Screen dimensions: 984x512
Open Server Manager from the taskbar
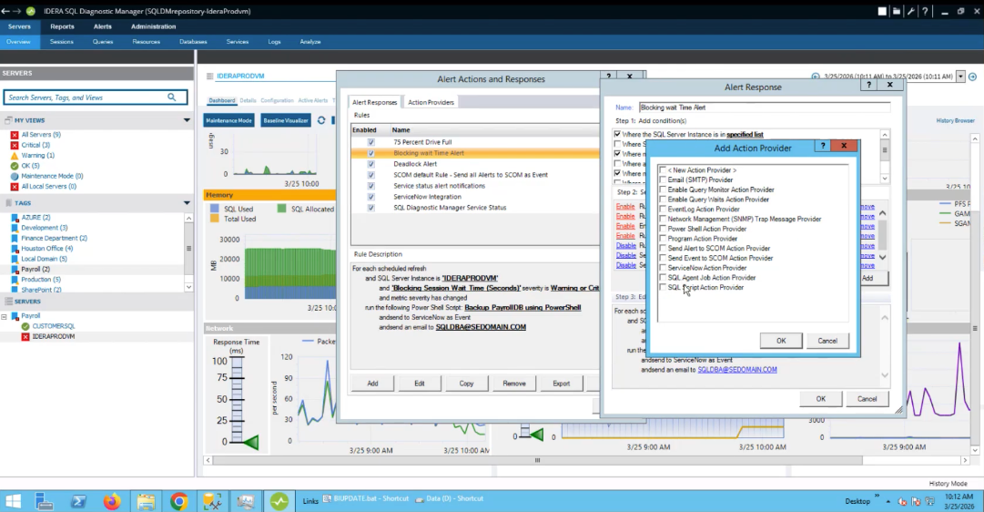pyautogui.click(x=45, y=501)
